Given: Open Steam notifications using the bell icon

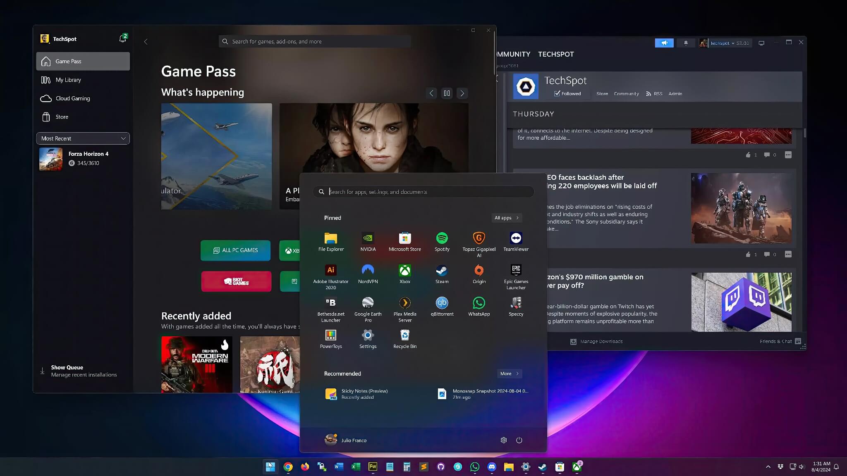Looking at the screenshot, I should point(686,43).
